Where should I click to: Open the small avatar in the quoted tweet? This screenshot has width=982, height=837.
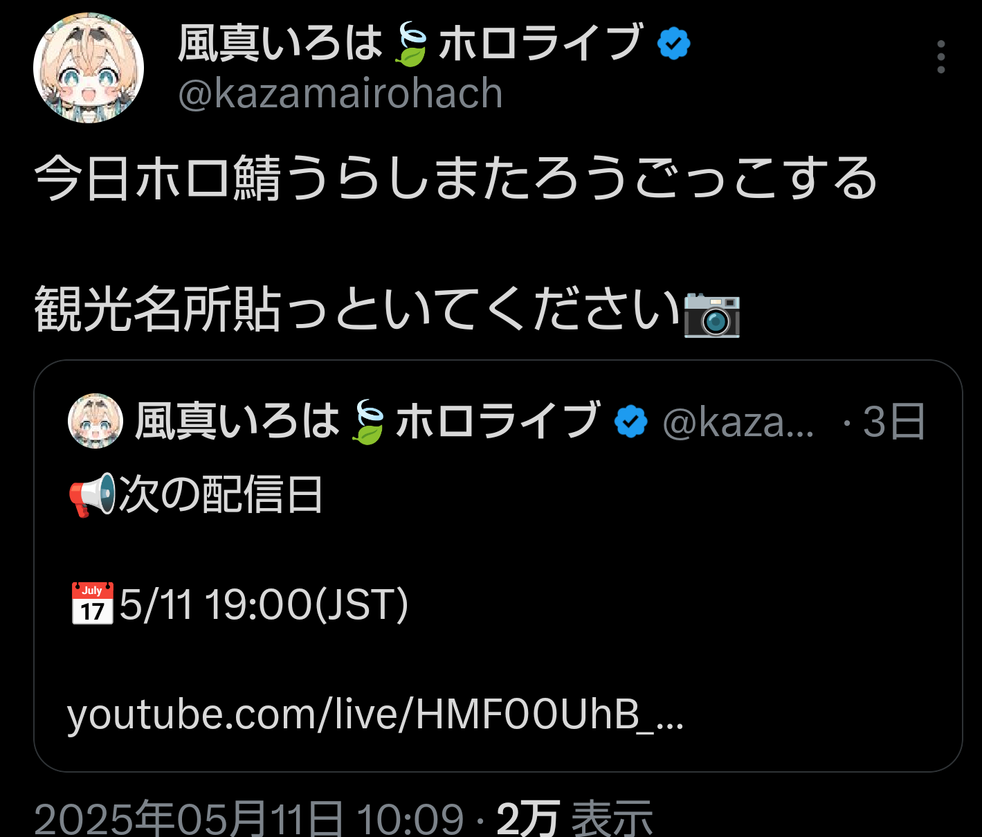point(96,421)
